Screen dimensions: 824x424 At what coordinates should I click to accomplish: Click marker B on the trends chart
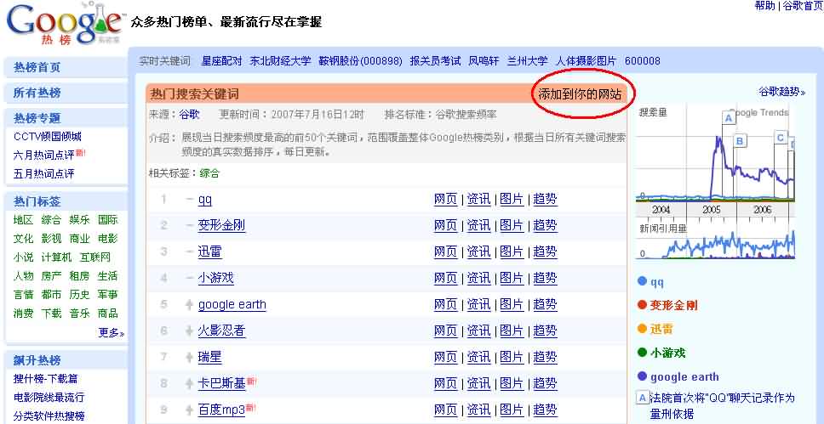(741, 141)
